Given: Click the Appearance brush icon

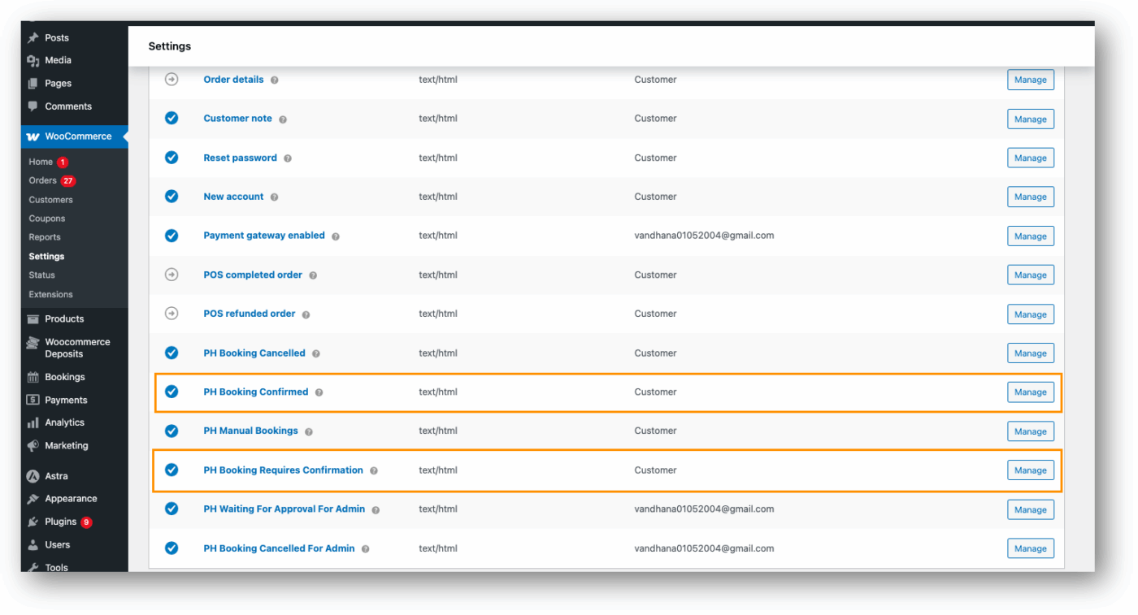Looking at the screenshot, I should click(x=33, y=500).
